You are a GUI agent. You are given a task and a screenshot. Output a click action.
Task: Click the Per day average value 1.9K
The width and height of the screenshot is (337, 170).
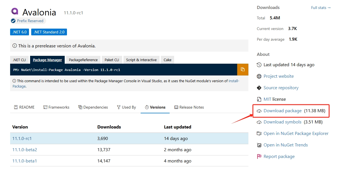[293, 39]
